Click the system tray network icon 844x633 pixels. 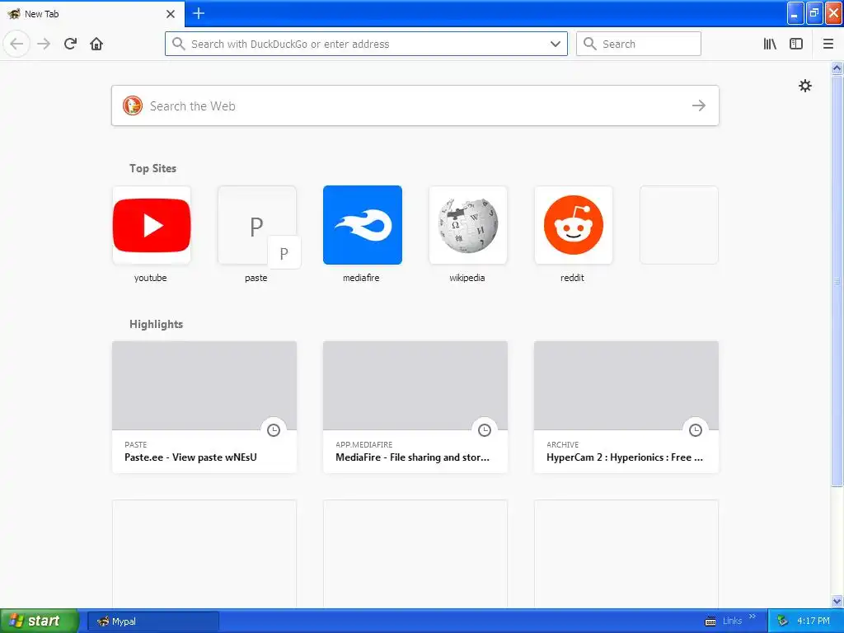point(783,621)
